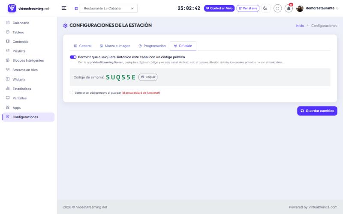Click Streams en Vivo sidebar icon
Screen dimensions: 343x214
click(8, 70)
